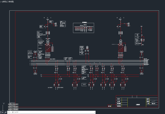Image resolution: width=165 pixels, height=114 pixels.
Task: Open the view controls label in viewport corner
Action: 4,2
